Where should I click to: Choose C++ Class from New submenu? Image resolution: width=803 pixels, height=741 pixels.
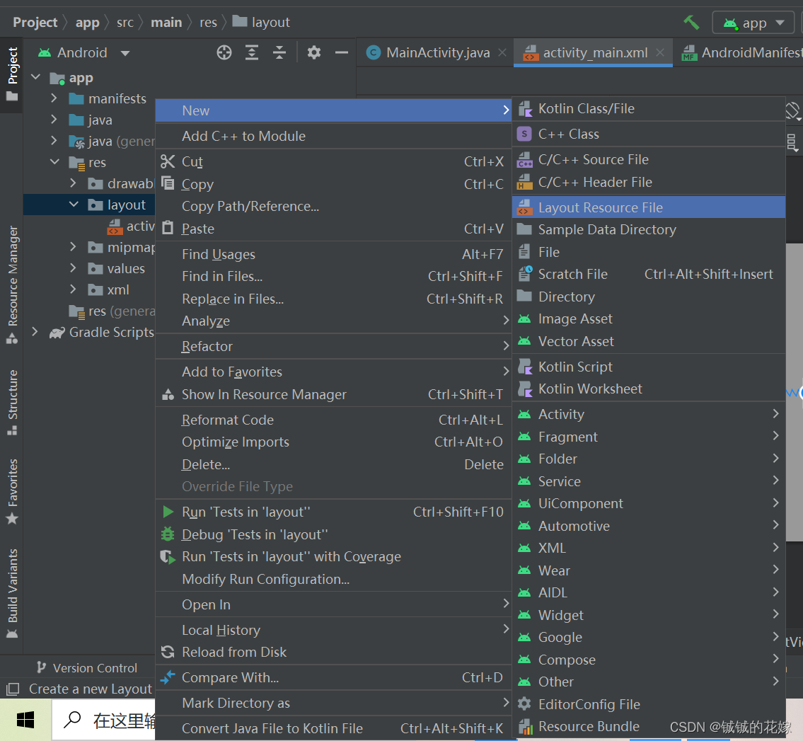pyautogui.click(x=648, y=134)
